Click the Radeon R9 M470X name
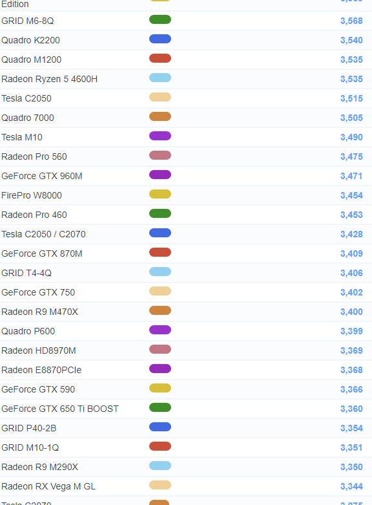The height and width of the screenshot is (505, 372). point(39,312)
